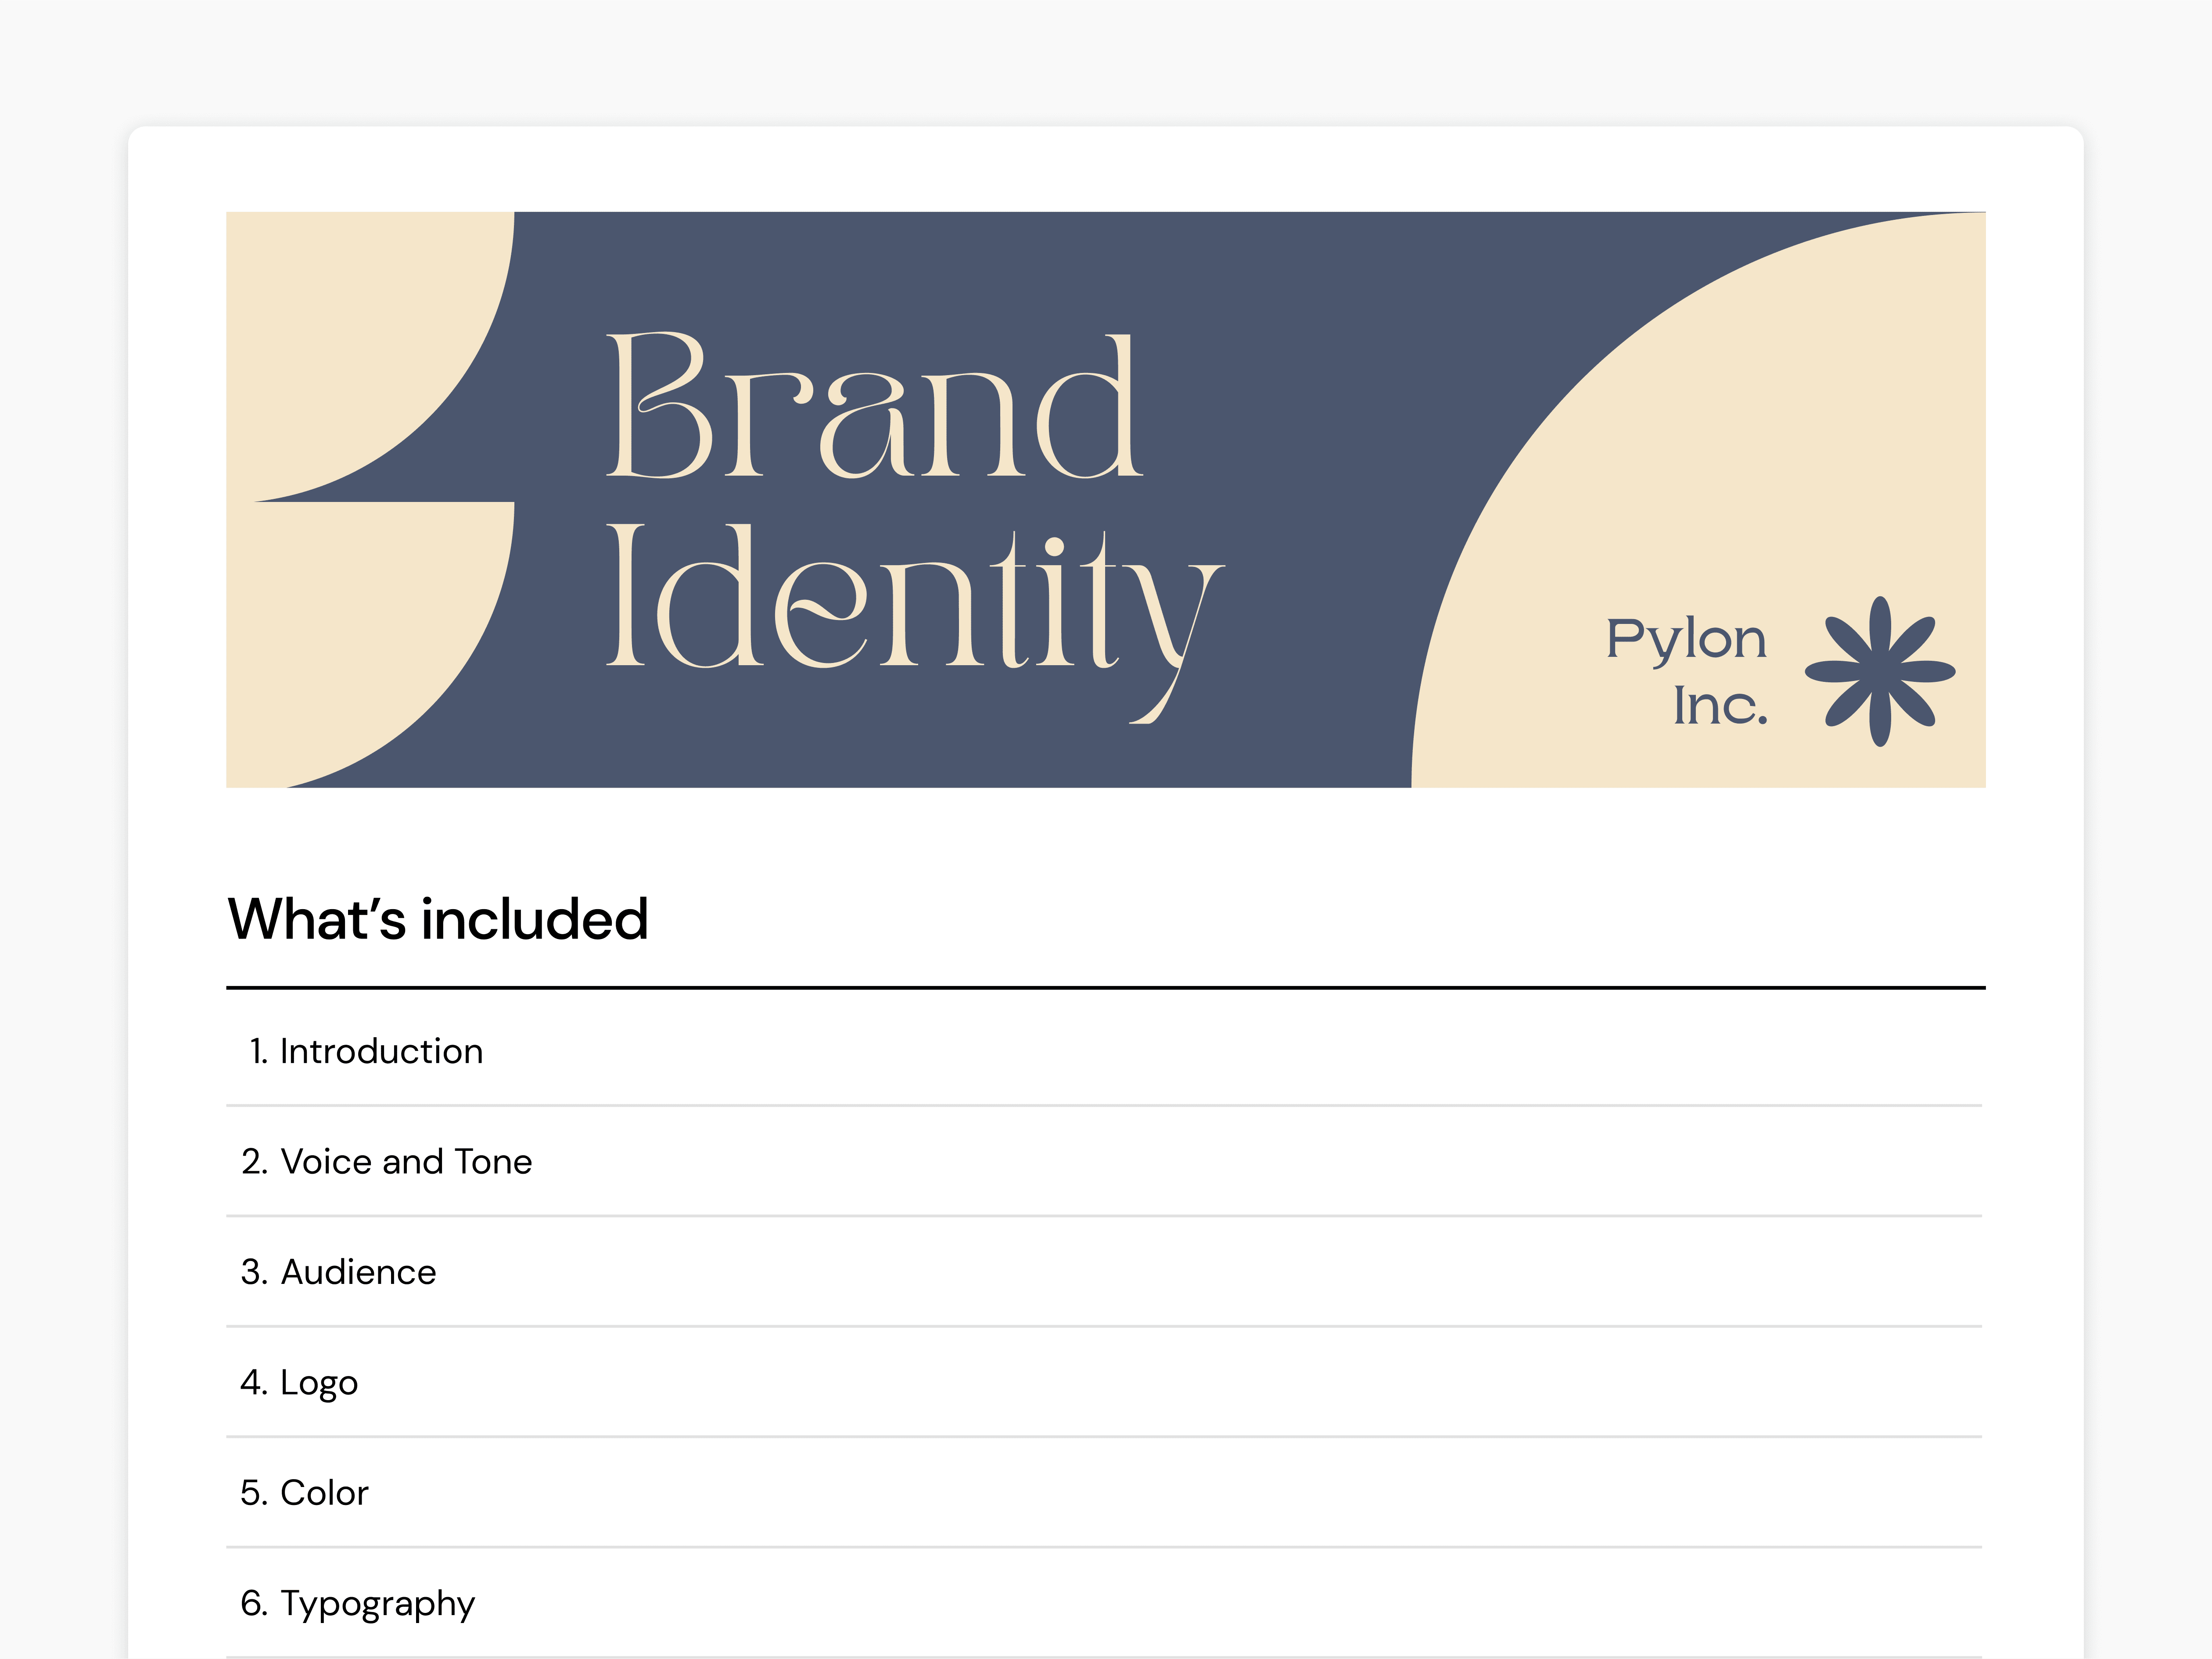Click the number "6." before Typography

tap(254, 1603)
